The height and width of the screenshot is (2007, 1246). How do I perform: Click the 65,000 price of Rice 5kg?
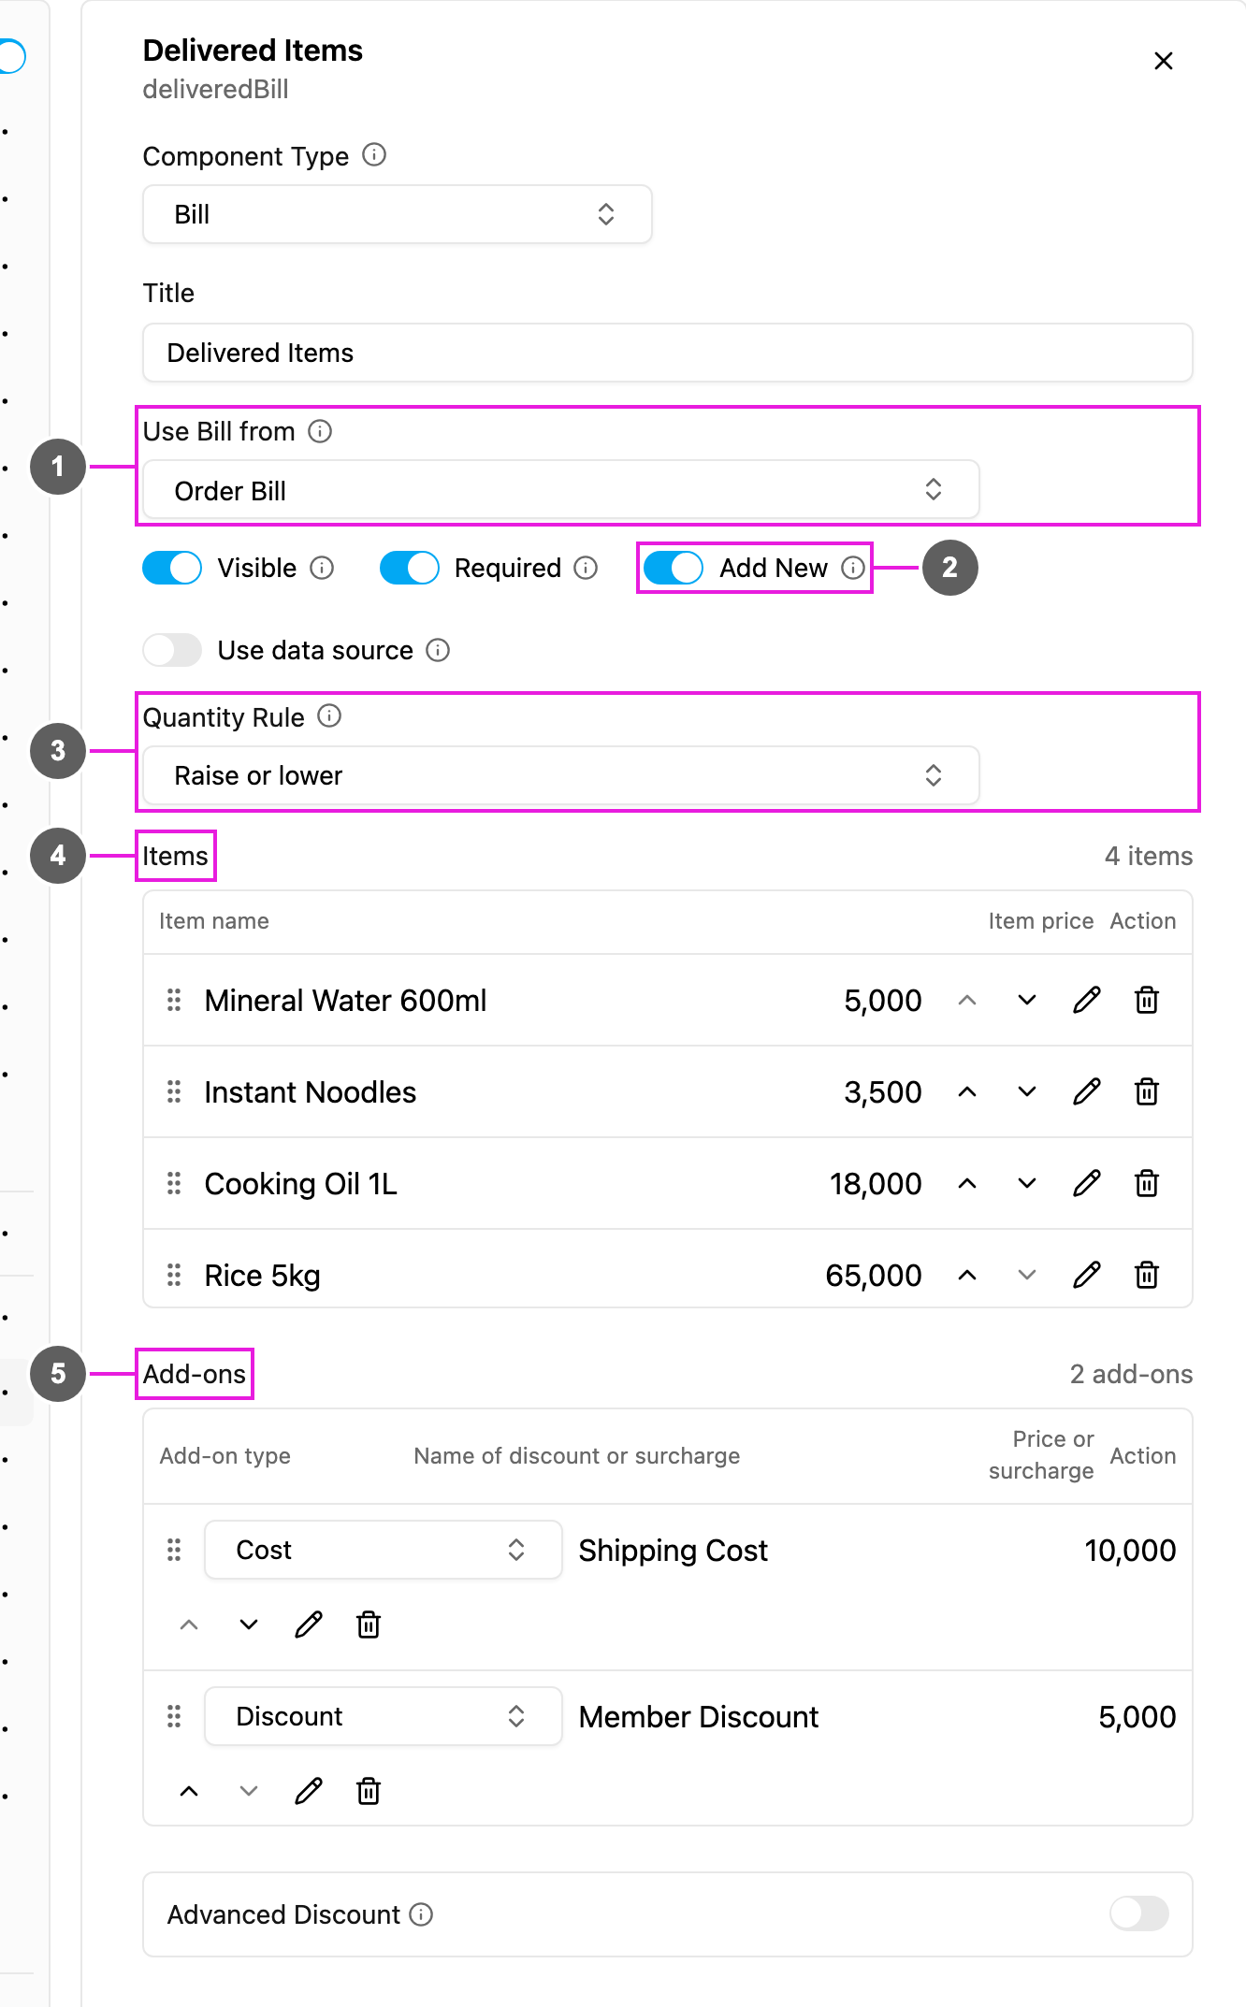[x=874, y=1275]
